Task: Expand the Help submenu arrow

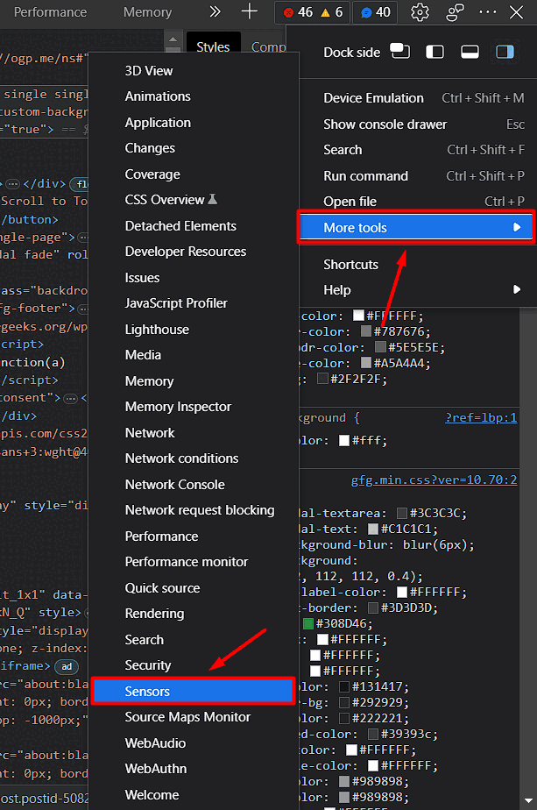Action: [x=517, y=290]
